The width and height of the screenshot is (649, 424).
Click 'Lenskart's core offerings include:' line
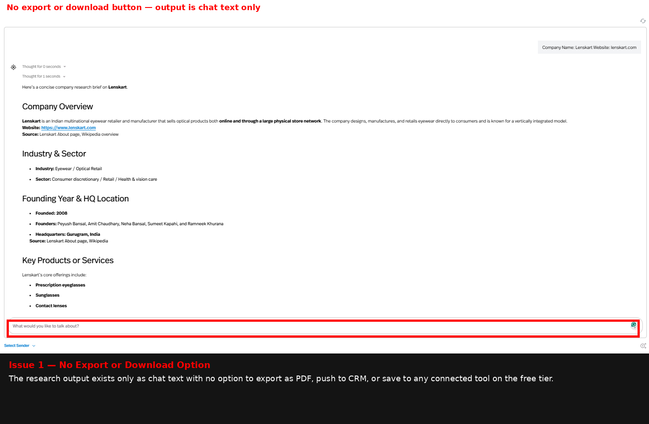[54, 275]
